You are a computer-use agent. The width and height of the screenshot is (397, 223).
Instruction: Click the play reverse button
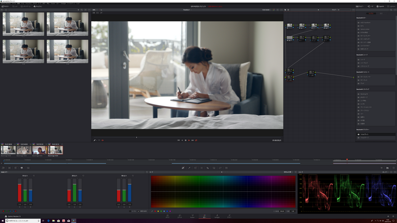tap(182, 140)
